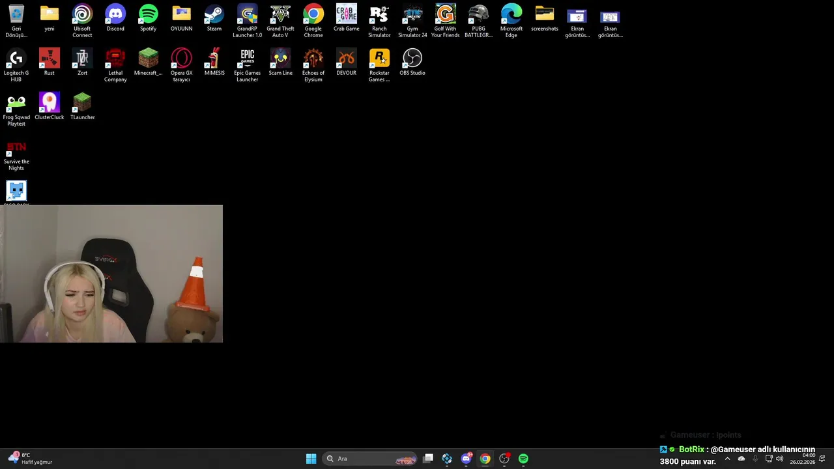Select the DEVOUR desktop icon
The image size is (834, 469).
coord(346,63)
